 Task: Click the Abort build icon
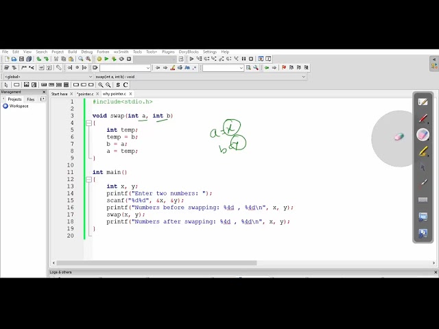tap(129, 59)
